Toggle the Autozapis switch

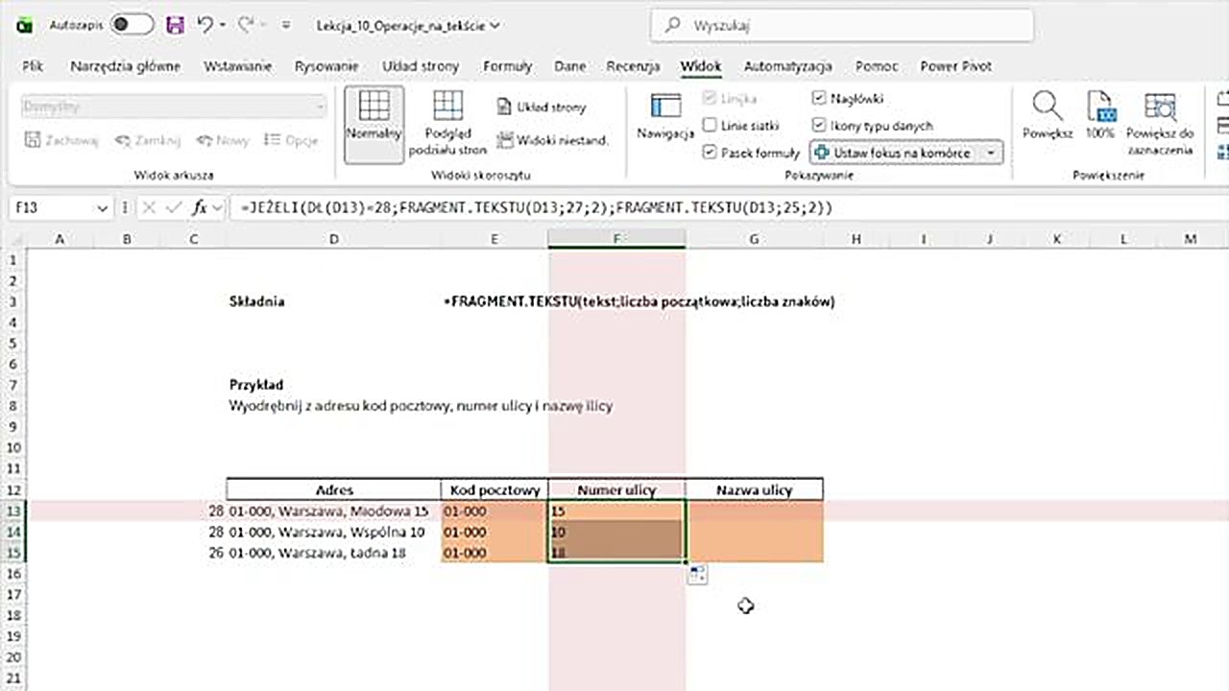(132, 26)
